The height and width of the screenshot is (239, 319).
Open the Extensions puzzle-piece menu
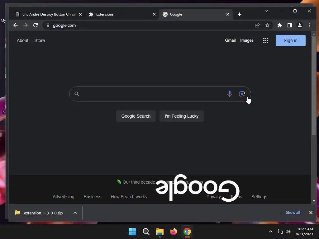[x=280, y=25]
